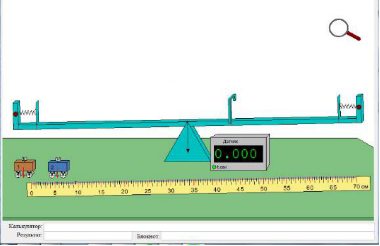Click the green indicator light on the sensor
The width and height of the screenshot is (380, 246).
[214, 167]
